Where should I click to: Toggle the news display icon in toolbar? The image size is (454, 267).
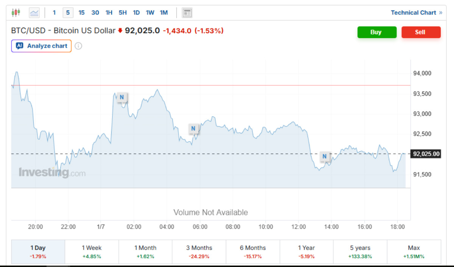click(187, 13)
